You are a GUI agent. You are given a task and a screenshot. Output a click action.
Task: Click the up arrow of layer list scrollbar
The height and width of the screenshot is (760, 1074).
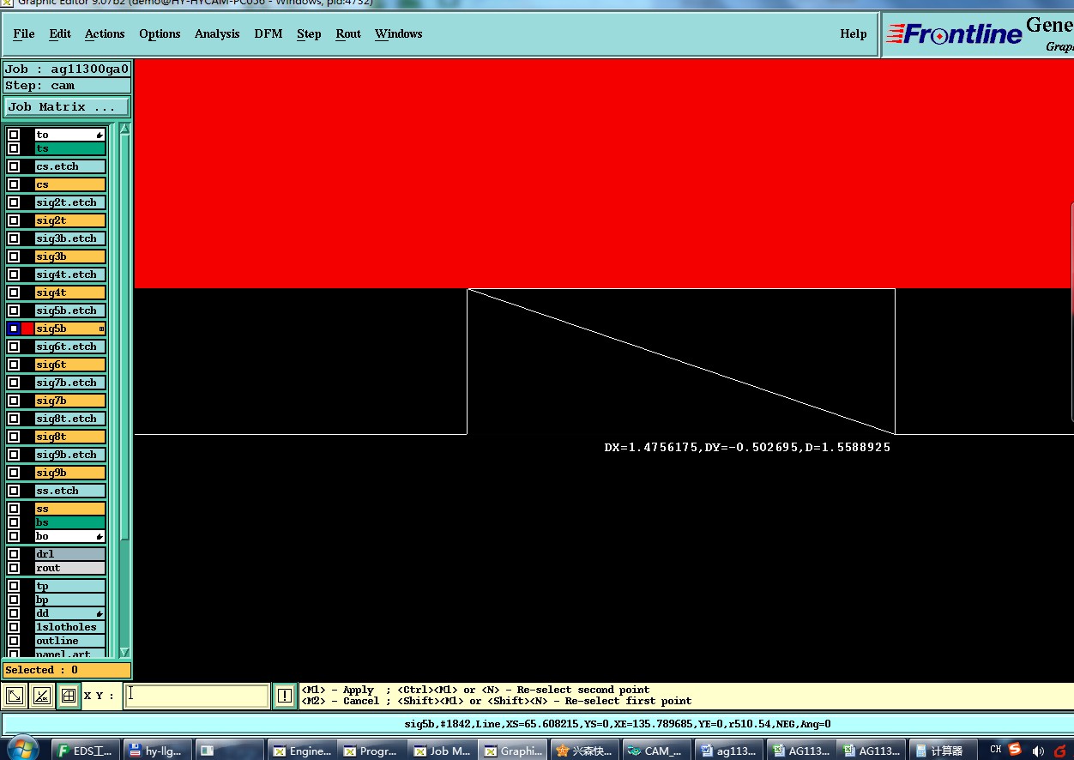124,129
